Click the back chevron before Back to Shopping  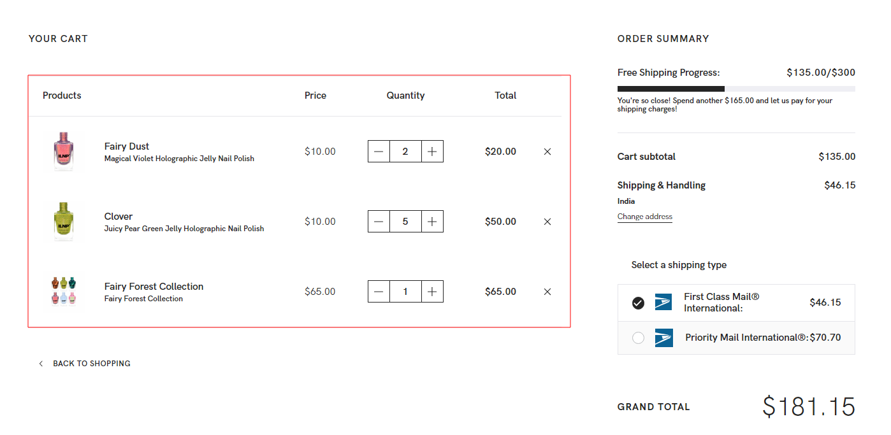[41, 363]
